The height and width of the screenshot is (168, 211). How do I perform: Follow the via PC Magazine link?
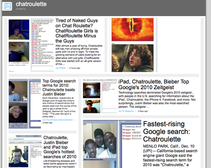coord(126,111)
